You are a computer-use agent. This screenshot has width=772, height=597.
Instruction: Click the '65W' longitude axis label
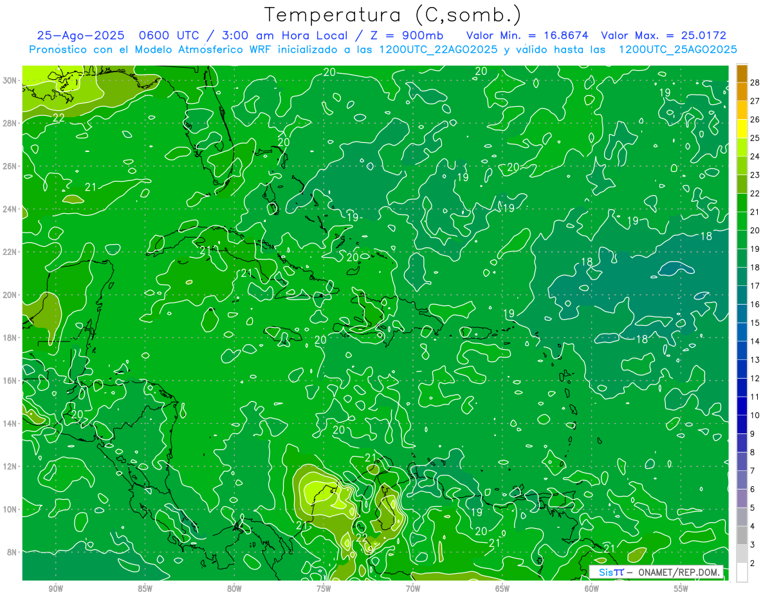502,589
